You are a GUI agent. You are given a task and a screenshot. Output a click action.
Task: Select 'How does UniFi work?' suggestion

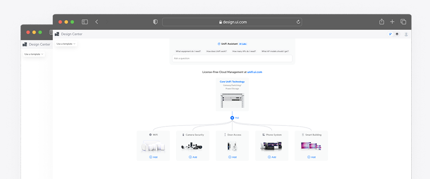(x=217, y=51)
